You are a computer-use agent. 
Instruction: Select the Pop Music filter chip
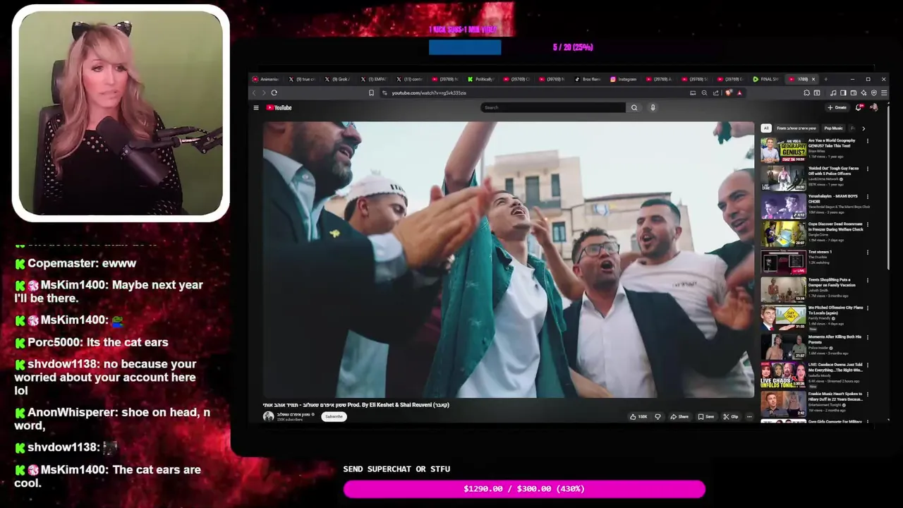[x=833, y=128]
